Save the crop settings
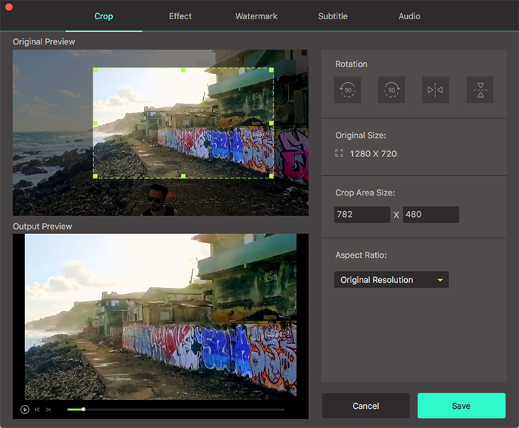Viewport: 519px width, 428px height. 461,406
